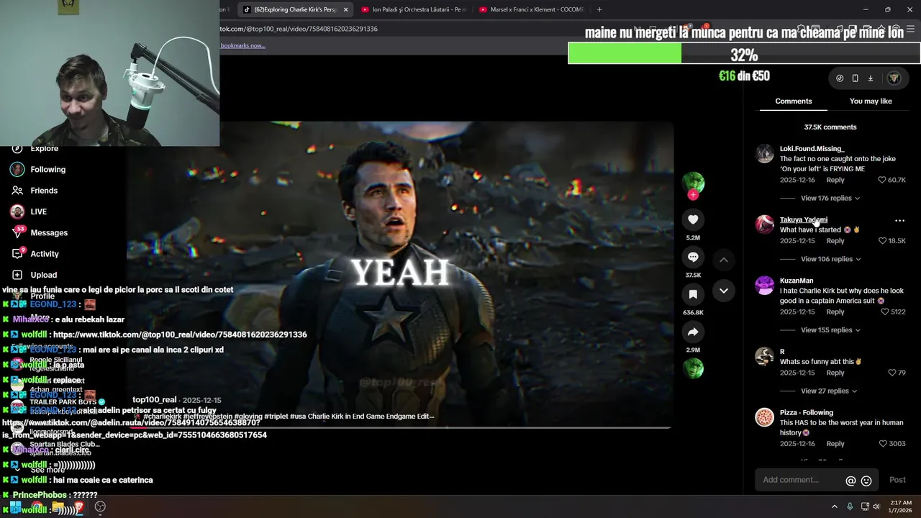Like Pizza's comment with 3003 heart
The width and height of the screenshot is (921, 518).
click(883, 444)
